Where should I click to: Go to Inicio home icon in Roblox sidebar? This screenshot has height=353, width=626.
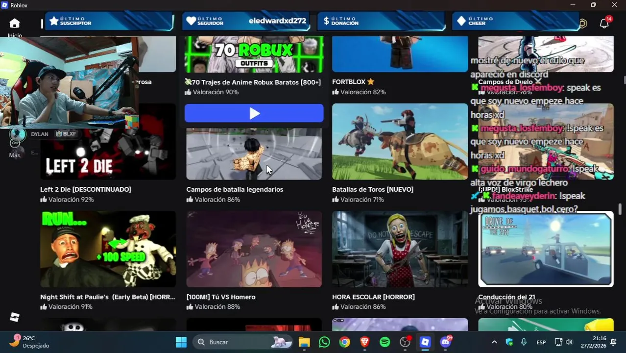pos(15,24)
